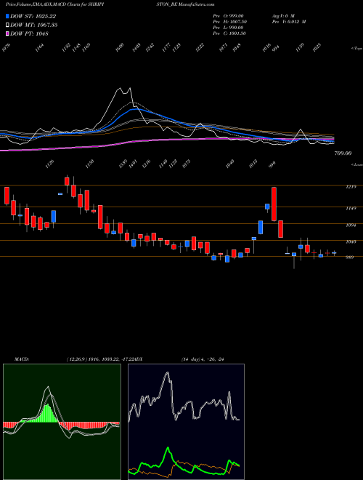Click the green MACD histogram peak
This screenshot has height=480, width=363.
coord(47,413)
